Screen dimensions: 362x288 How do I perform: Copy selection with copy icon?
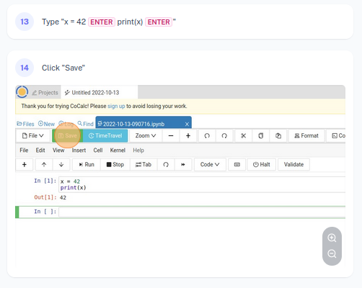[x=260, y=136]
